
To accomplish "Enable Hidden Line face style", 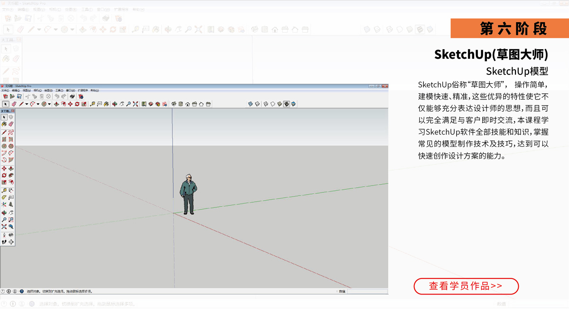I will [273, 104].
